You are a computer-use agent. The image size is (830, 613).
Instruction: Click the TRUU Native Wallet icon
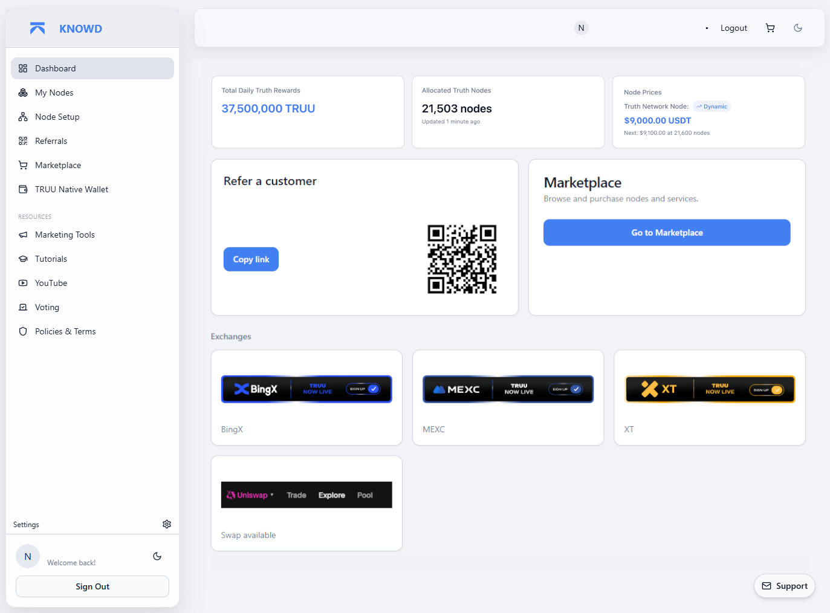tap(23, 189)
